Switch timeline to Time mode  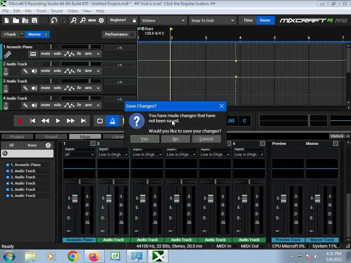[x=248, y=20]
